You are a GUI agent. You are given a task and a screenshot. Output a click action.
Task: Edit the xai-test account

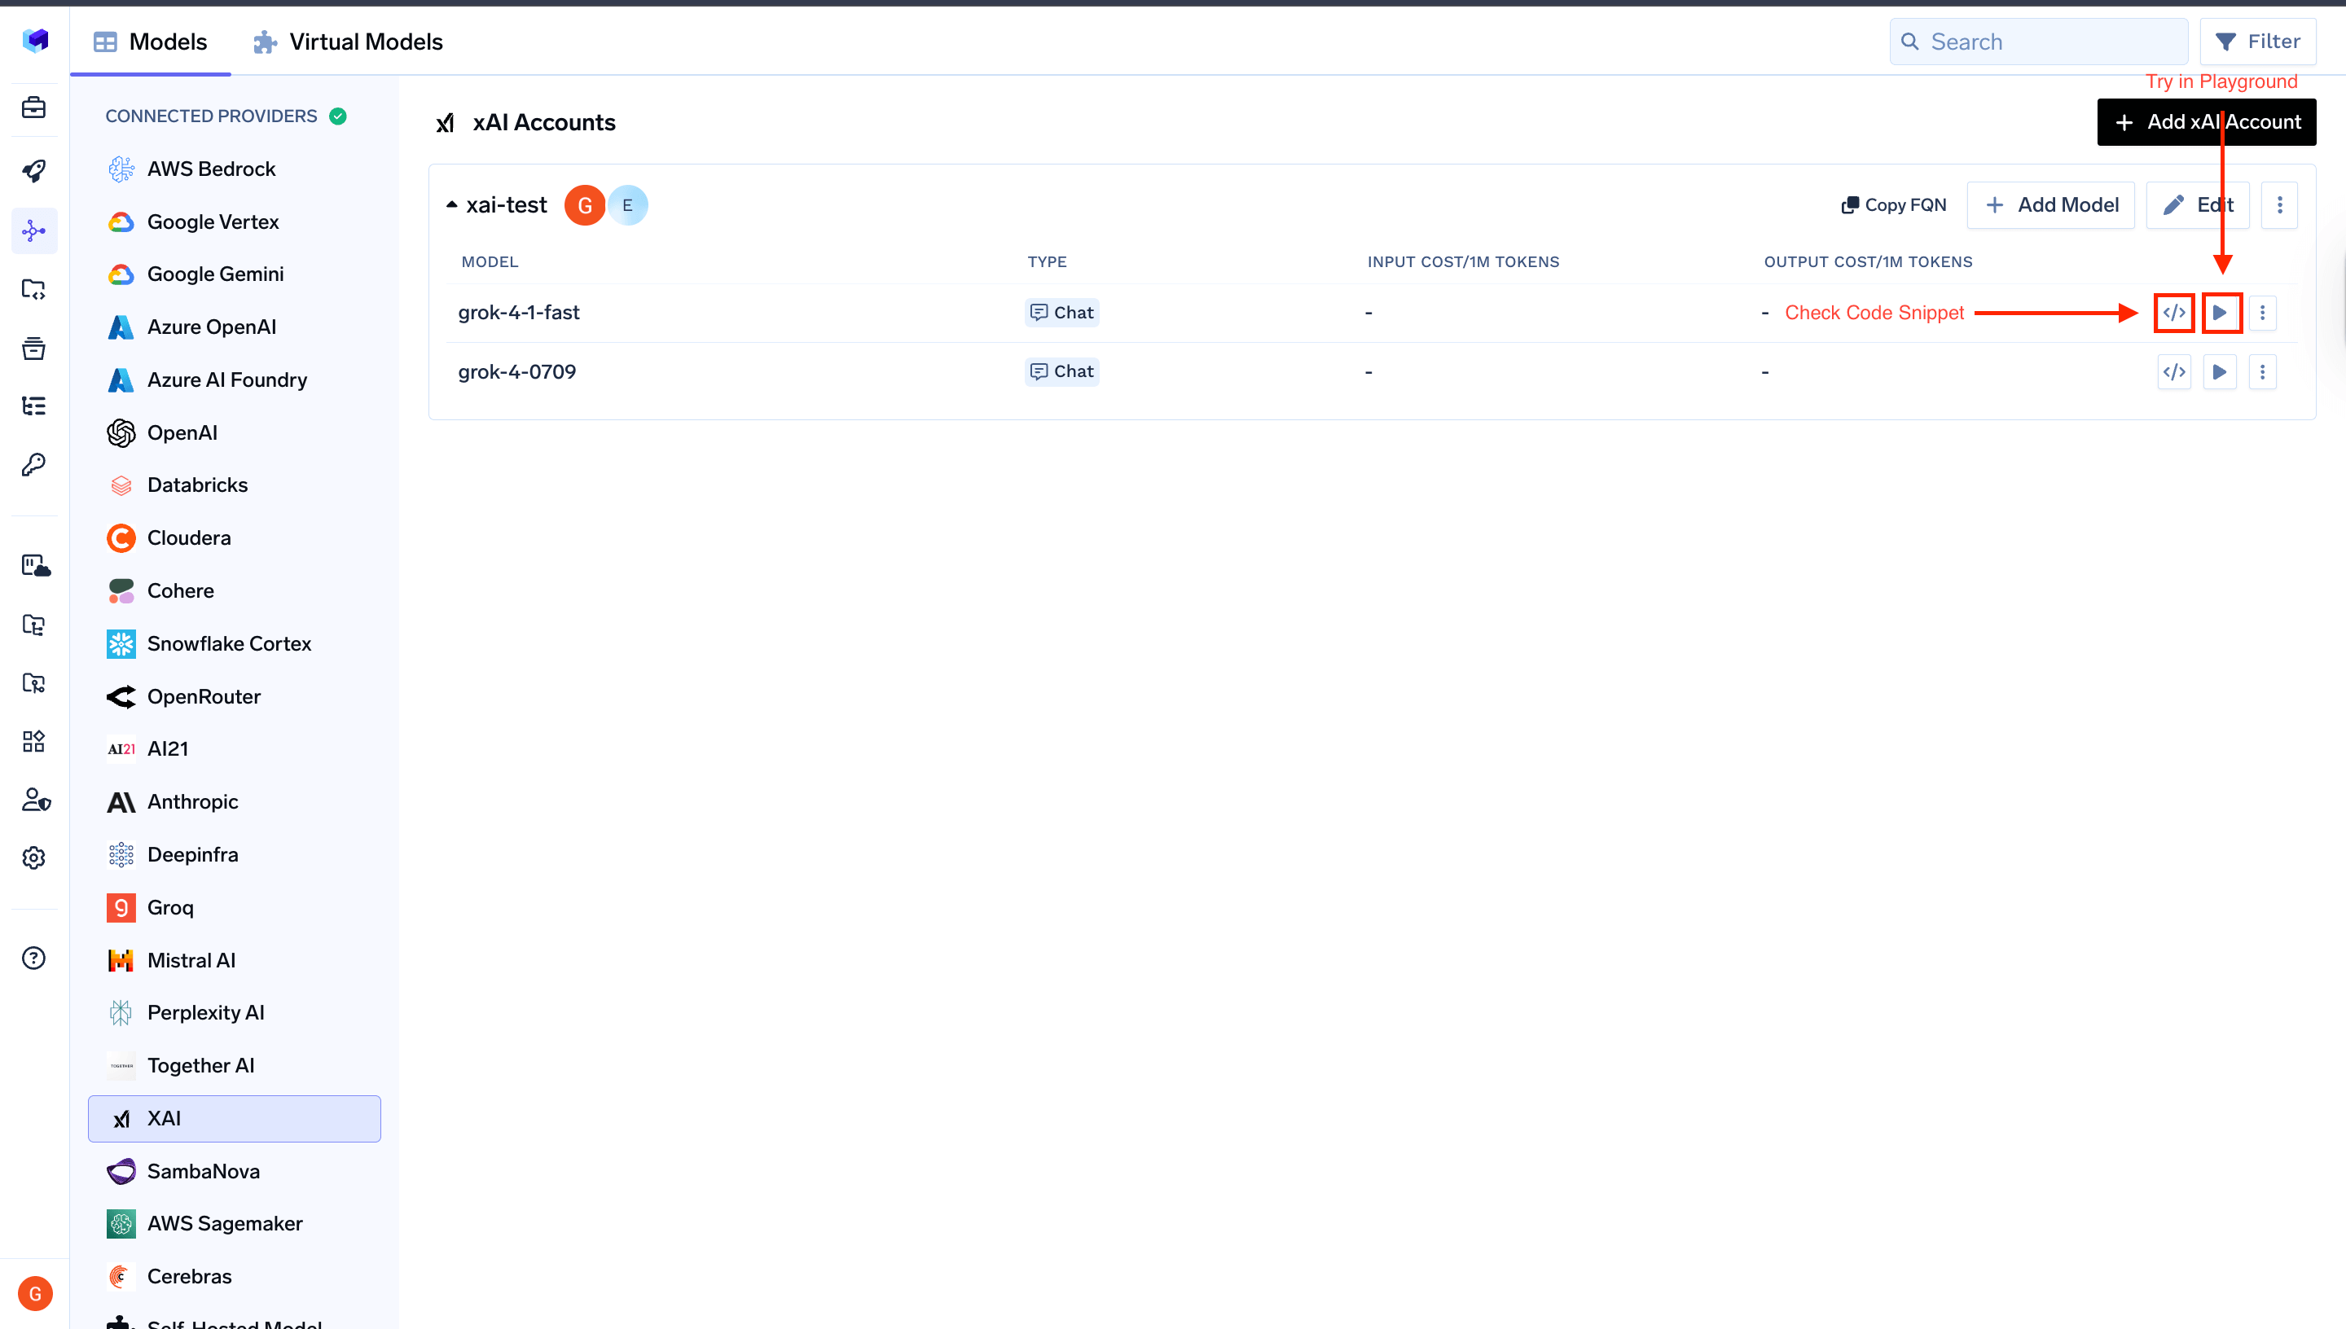[2199, 204]
